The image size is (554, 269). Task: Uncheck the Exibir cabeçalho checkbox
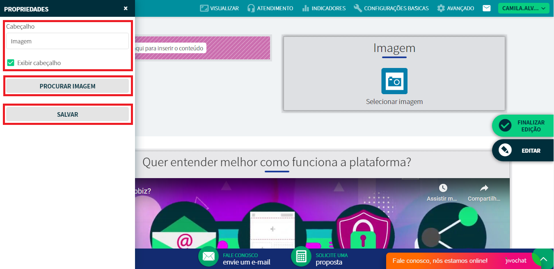[x=11, y=63]
